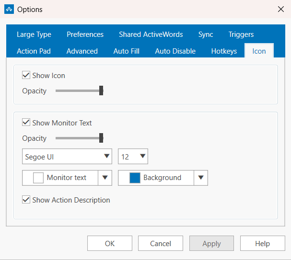This screenshot has height=260, width=291.
Task: Click the Show Action Description label
Action: (71, 200)
